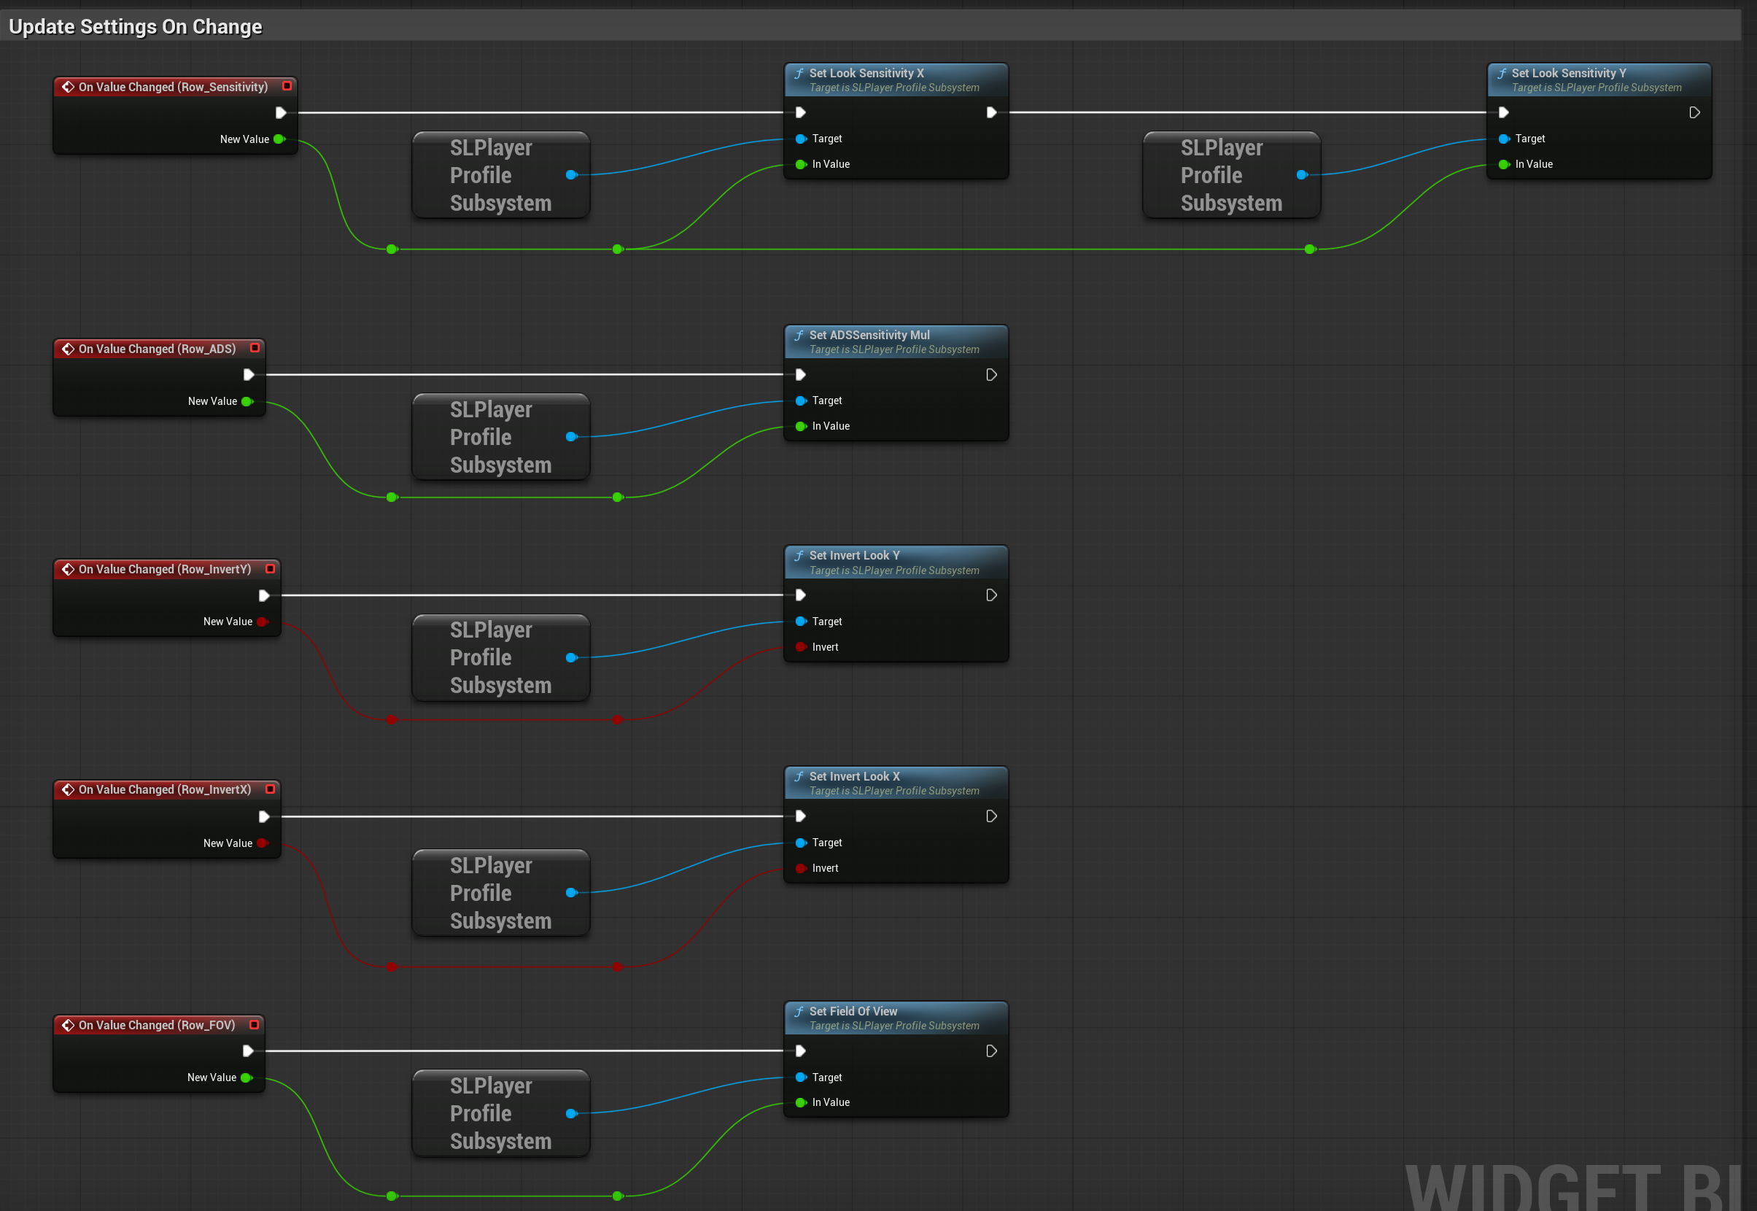
Task: Click Invert boolean pin on Set Invert Look Y
Action: (x=800, y=647)
